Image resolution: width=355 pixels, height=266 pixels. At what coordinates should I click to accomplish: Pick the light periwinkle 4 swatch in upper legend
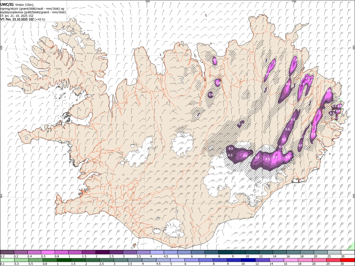pos(157,252)
